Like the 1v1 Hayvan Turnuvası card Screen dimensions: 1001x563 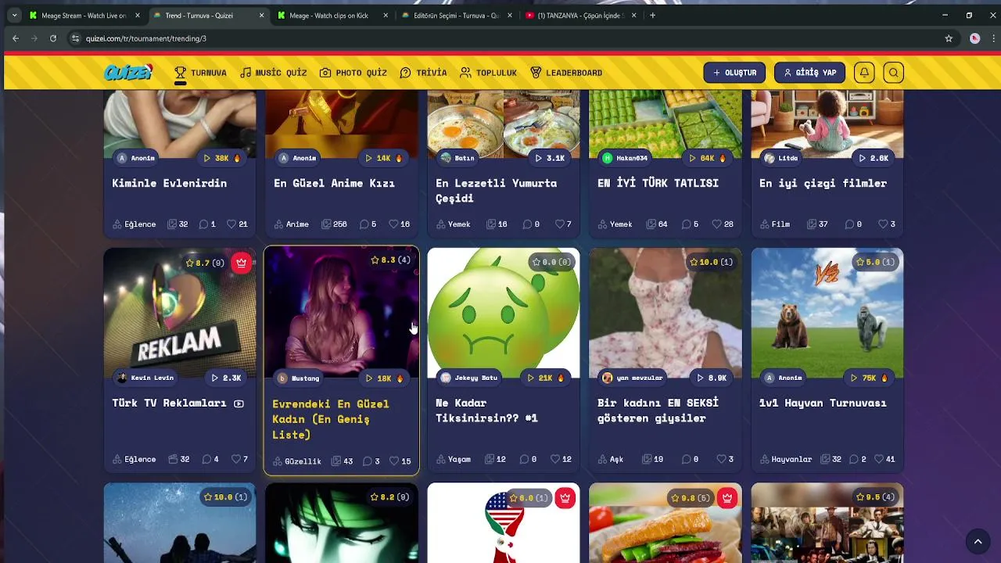coord(879,459)
